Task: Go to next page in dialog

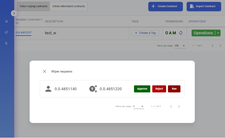Action: coord(179,106)
